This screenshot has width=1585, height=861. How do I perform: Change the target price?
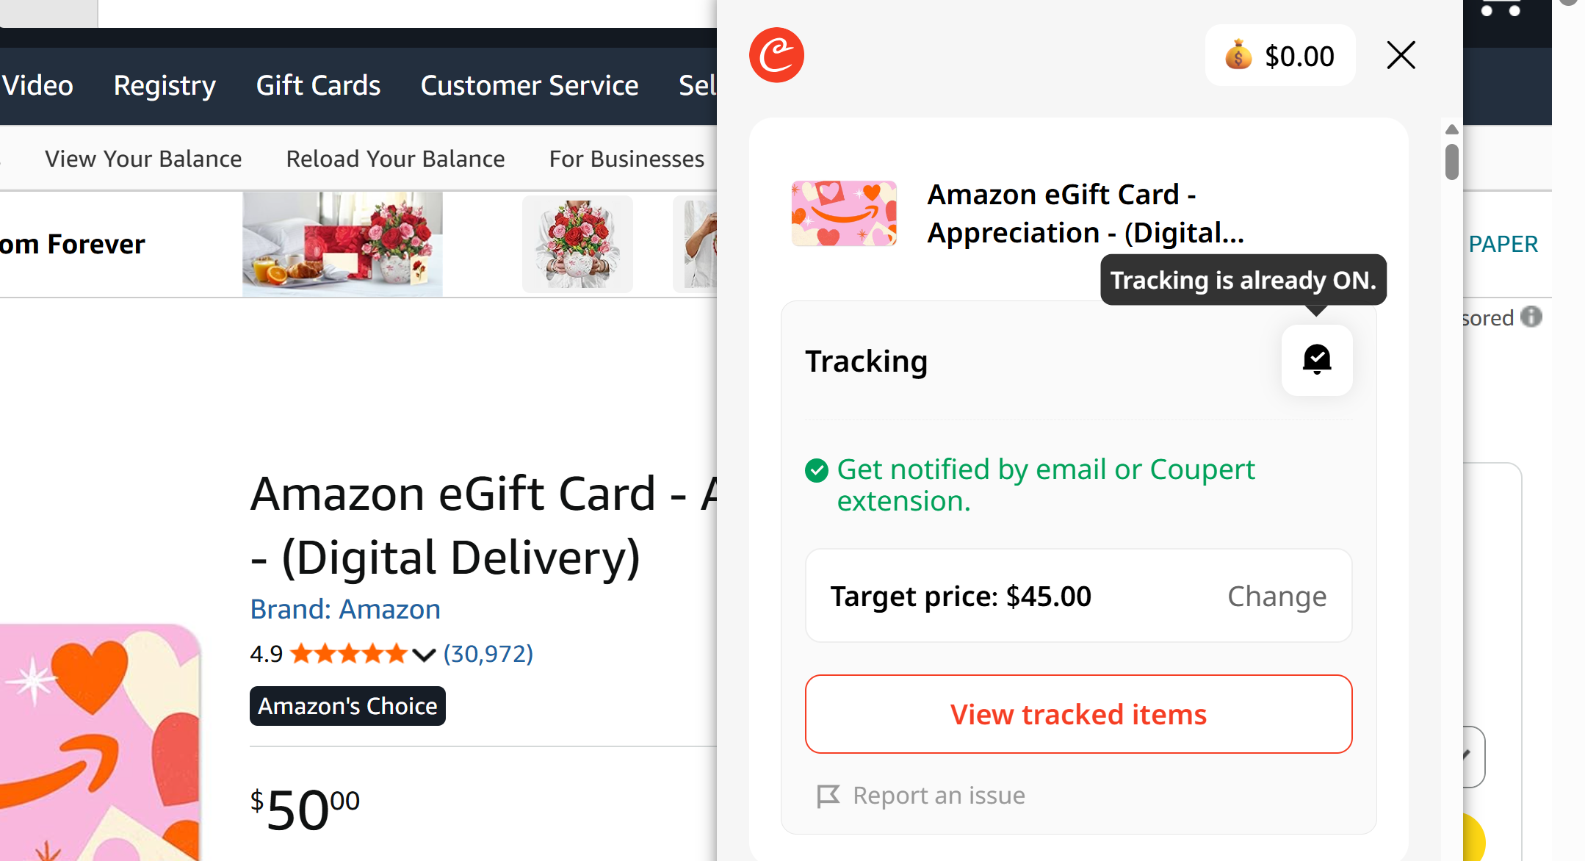[1277, 597]
